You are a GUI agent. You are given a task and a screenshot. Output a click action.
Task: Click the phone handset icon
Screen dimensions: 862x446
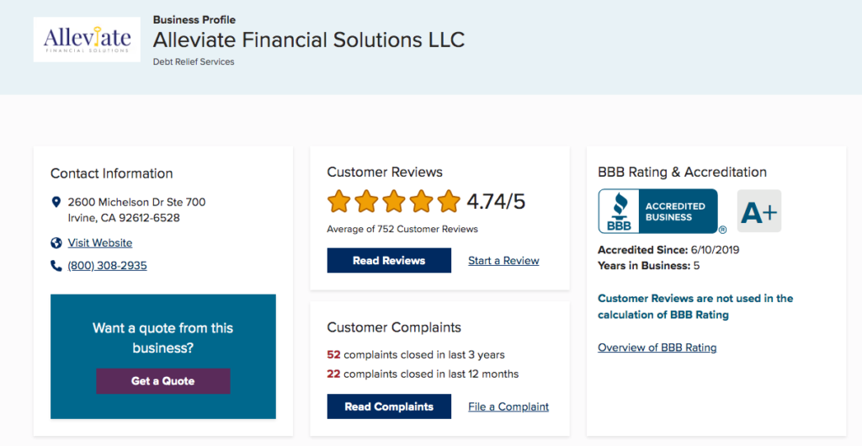pos(56,266)
